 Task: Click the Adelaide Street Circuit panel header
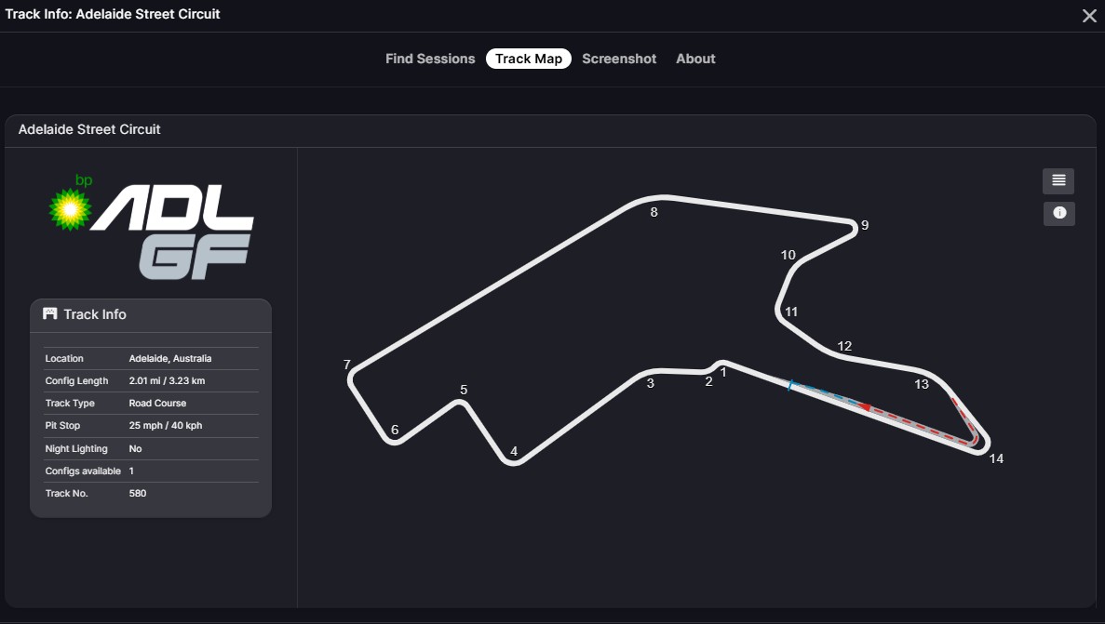(89, 129)
